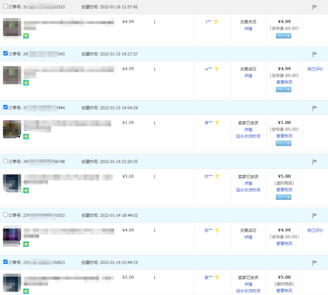Deselect the order created 2022-01-14 10:44:19
This screenshot has width=328, height=295.
point(5,262)
